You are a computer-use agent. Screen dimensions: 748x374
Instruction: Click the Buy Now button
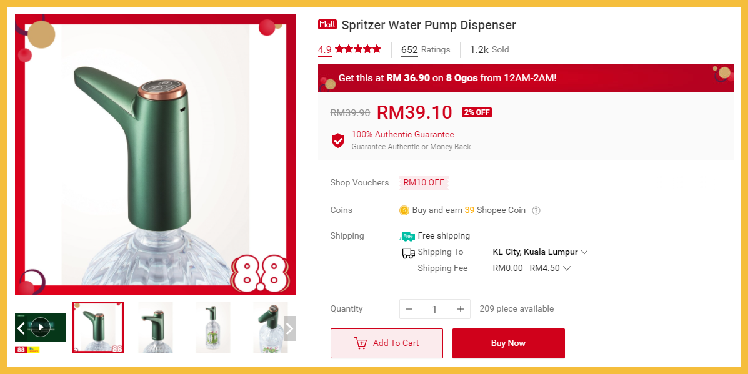509,343
